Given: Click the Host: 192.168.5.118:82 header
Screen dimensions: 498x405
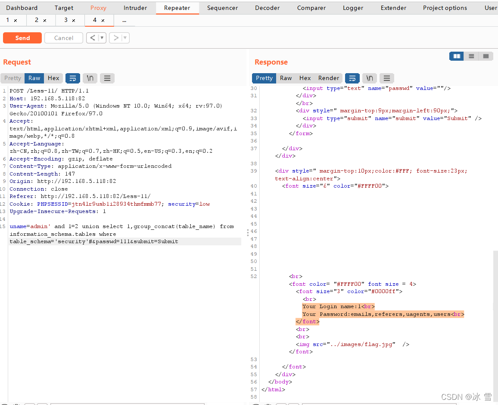Looking at the screenshot, I should 47,99.
